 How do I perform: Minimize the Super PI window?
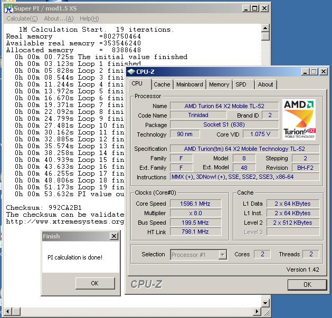click(x=246, y=8)
